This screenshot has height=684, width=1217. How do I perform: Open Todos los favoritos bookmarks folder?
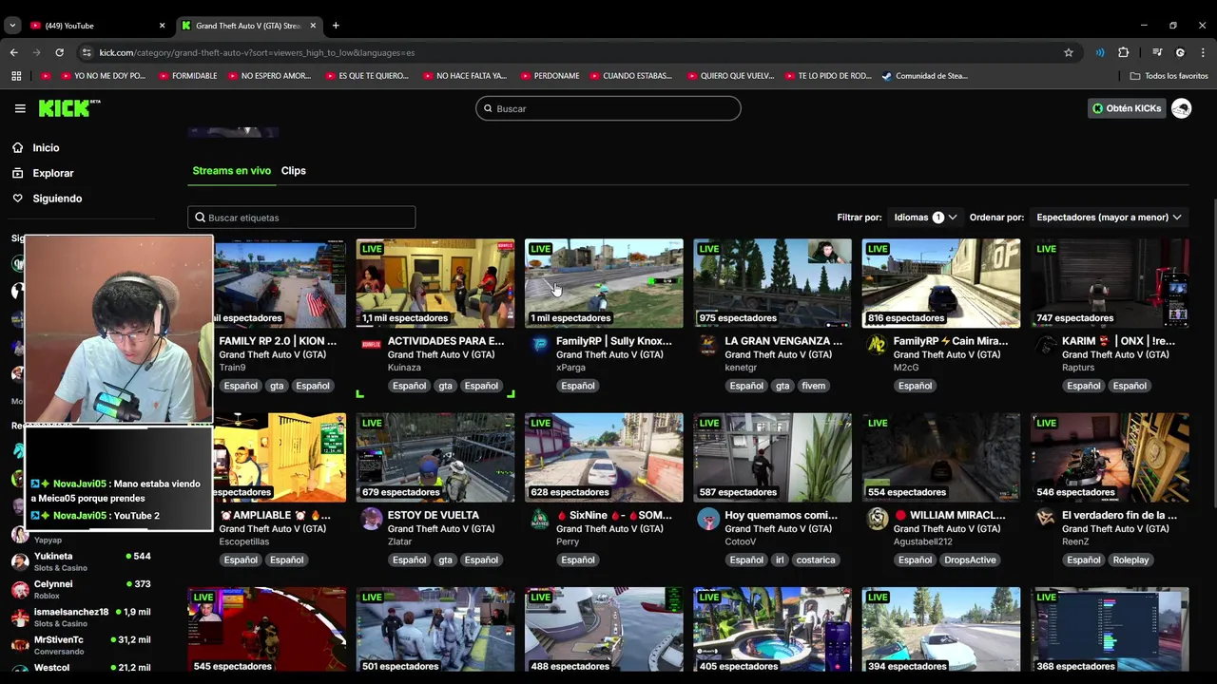pos(1169,76)
